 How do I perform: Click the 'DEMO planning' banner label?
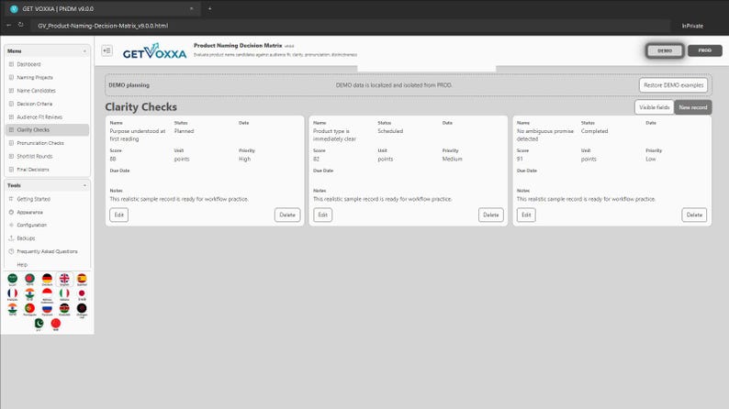[129, 85]
